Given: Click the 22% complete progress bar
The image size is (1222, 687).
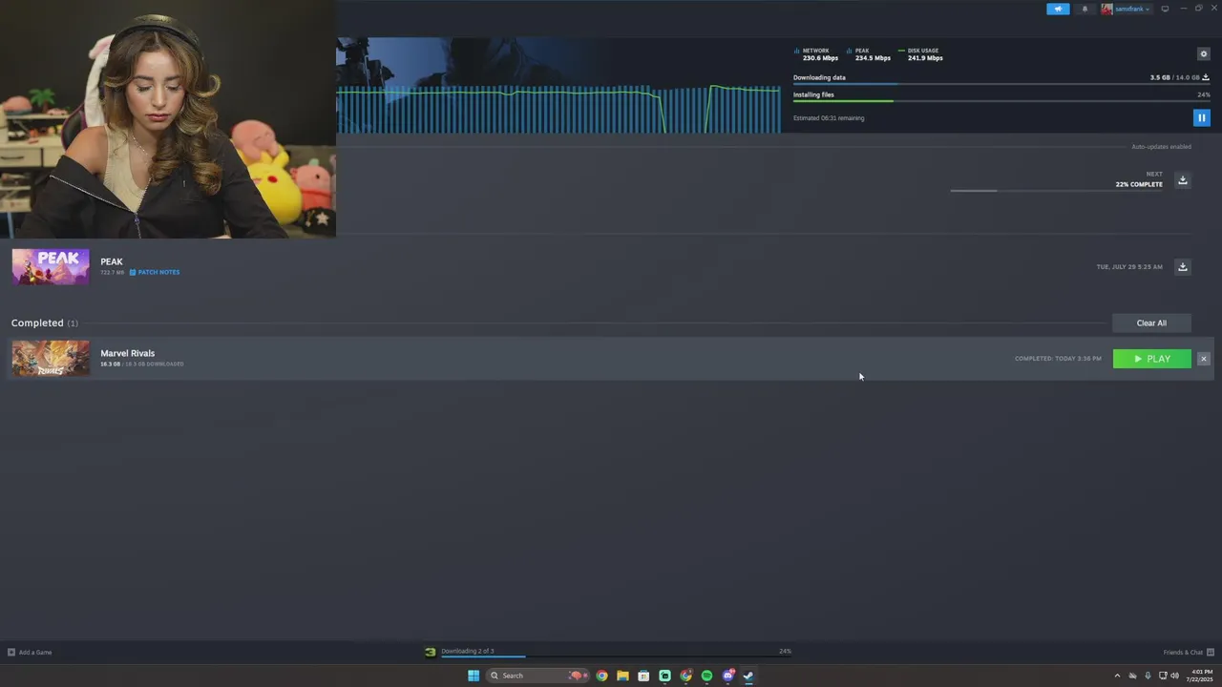Looking at the screenshot, I should [1057, 191].
